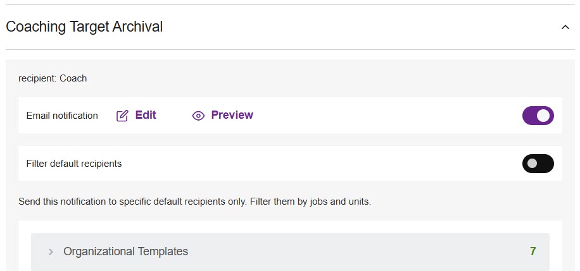580x271 pixels.
Task: Enable the Filter default recipients switch
Action: [x=538, y=164]
